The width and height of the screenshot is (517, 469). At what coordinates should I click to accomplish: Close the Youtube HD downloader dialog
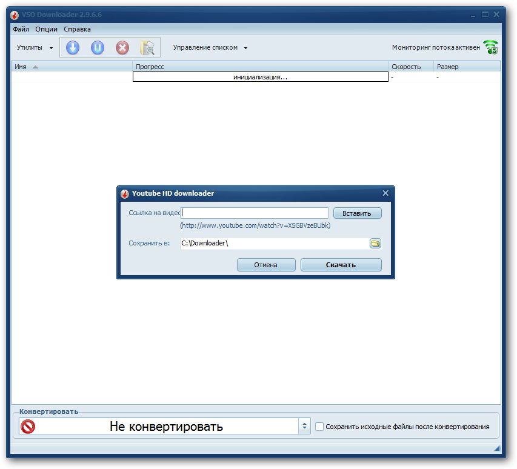coord(385,193)
